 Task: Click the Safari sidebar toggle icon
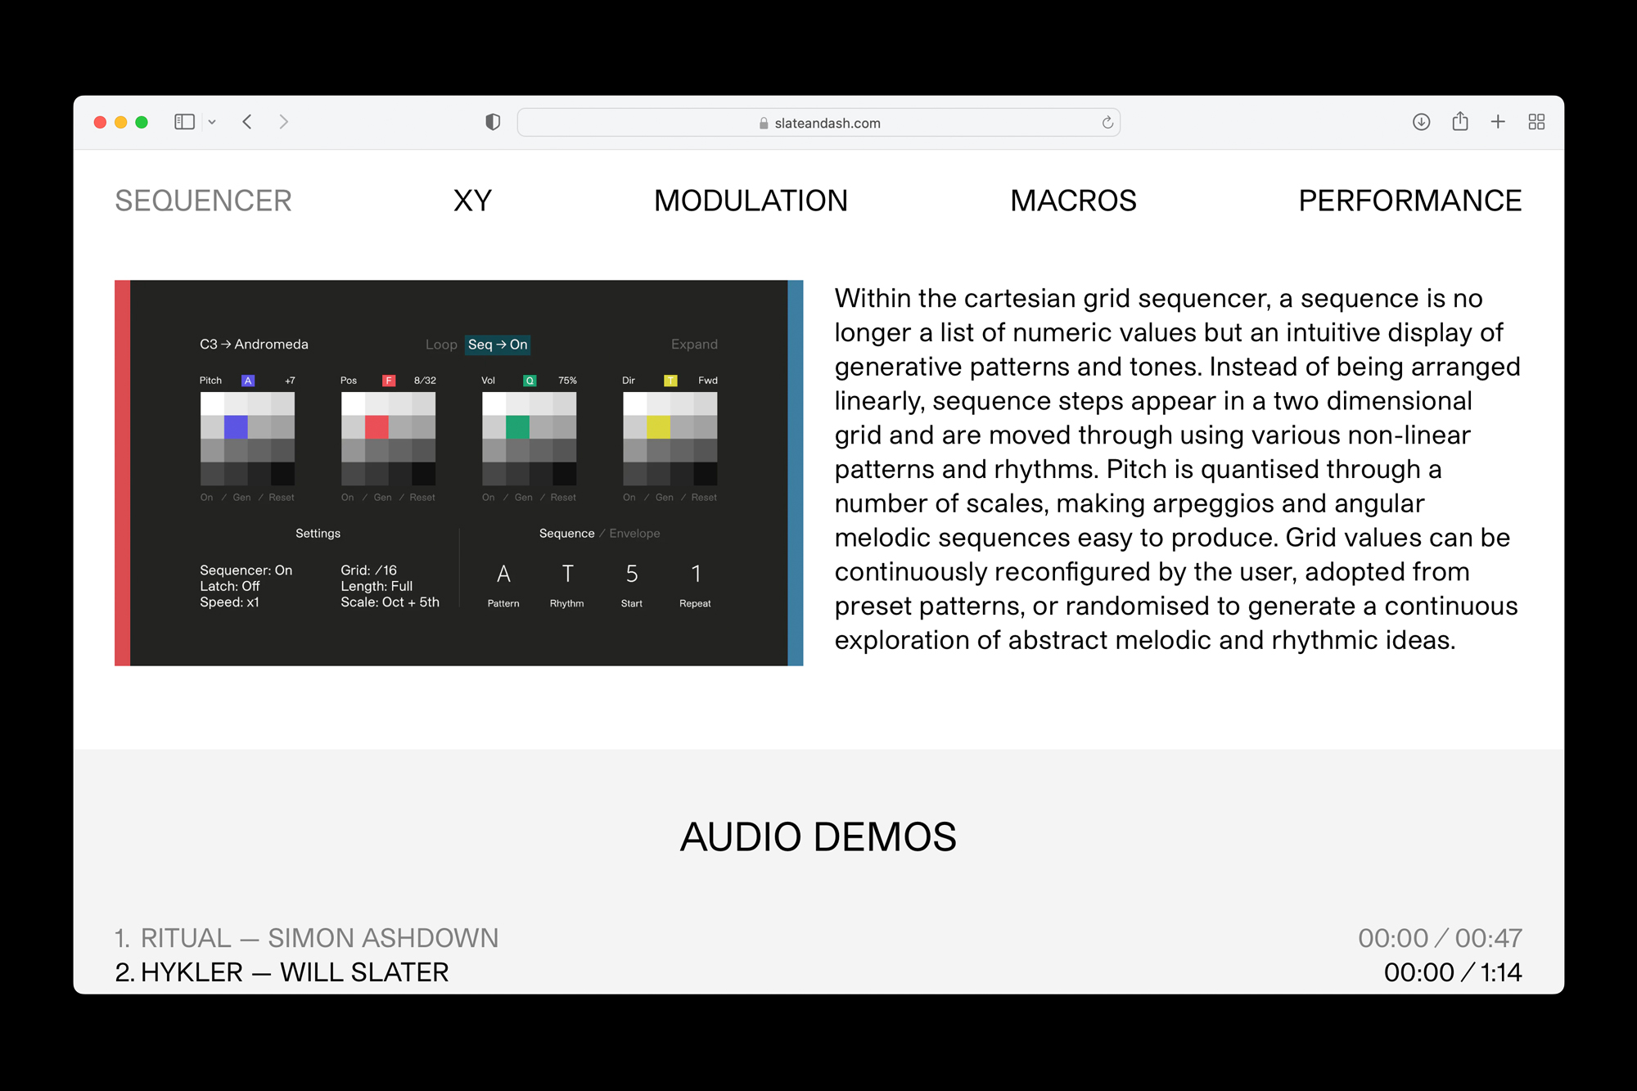184,122
